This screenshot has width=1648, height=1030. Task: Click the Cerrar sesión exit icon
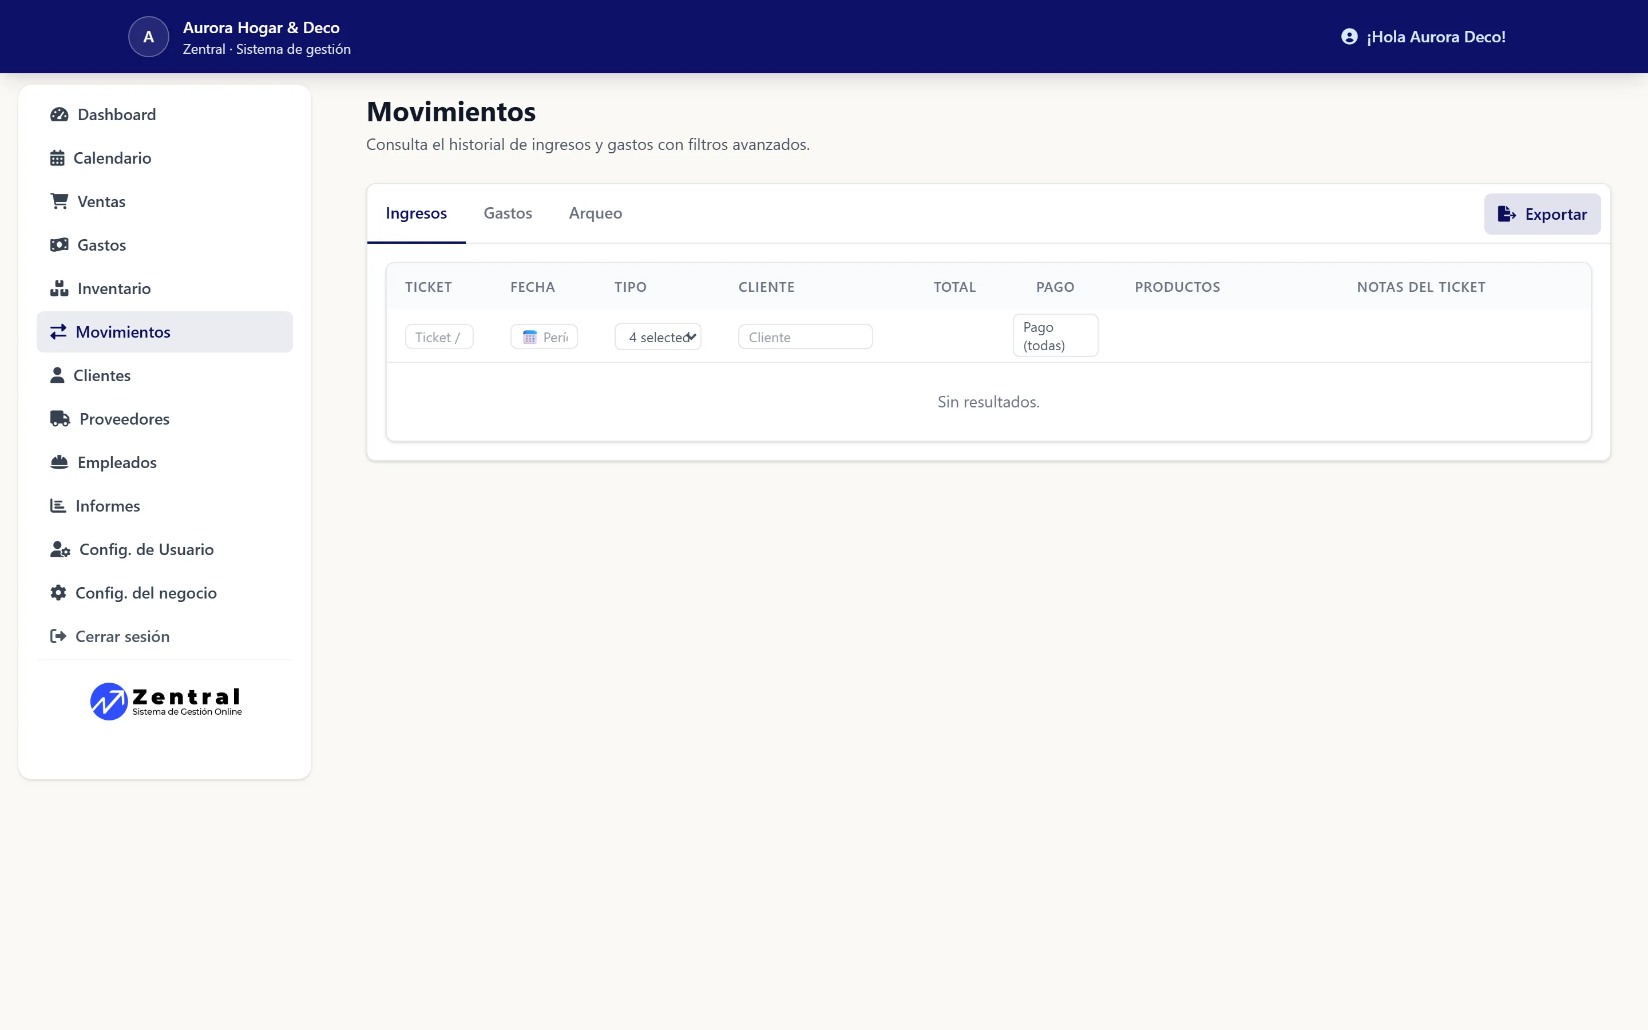(x=58, y=636)
